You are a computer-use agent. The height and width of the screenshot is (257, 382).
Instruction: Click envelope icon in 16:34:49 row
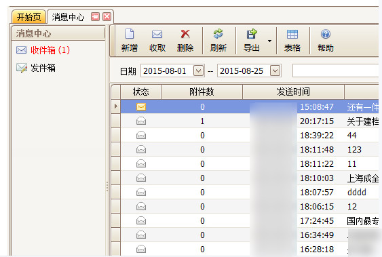pos(141,235)
